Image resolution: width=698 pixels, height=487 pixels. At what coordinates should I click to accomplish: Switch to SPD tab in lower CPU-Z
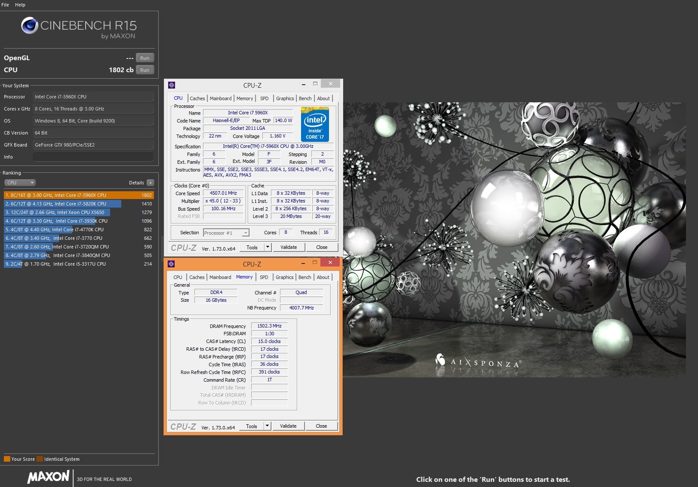[x=264, y=277]
